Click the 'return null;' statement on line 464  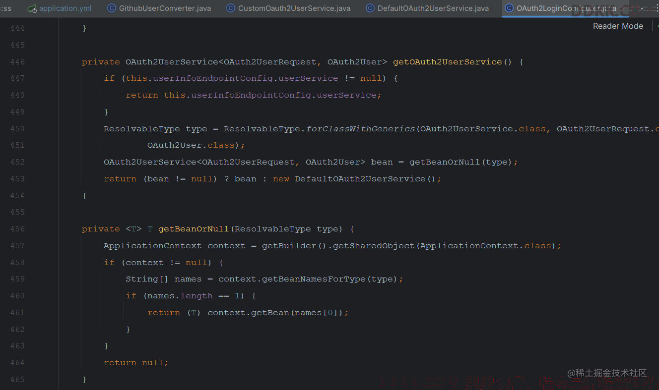[x=136, y=363]
